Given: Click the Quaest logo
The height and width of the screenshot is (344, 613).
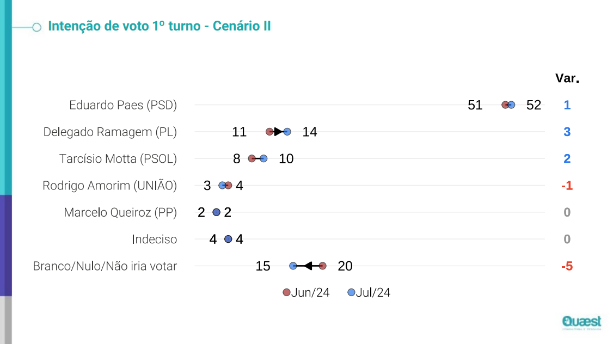Looking at the screenshot, I should point(581,322).
